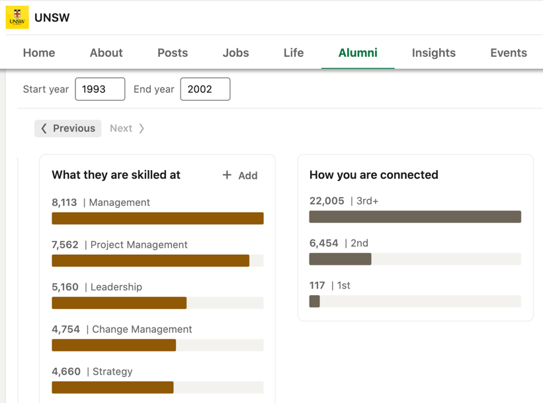Click the plus icon beside Add

tap(227, 175)
